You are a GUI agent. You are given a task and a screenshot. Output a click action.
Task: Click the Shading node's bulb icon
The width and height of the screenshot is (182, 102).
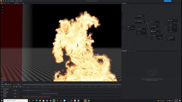[152, 31]
